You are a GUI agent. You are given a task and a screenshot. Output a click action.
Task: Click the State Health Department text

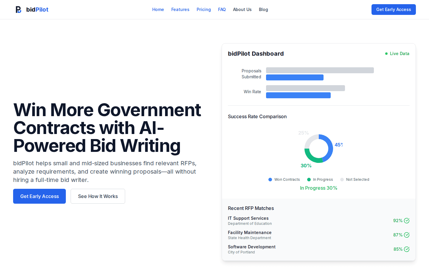pos(249,238)
